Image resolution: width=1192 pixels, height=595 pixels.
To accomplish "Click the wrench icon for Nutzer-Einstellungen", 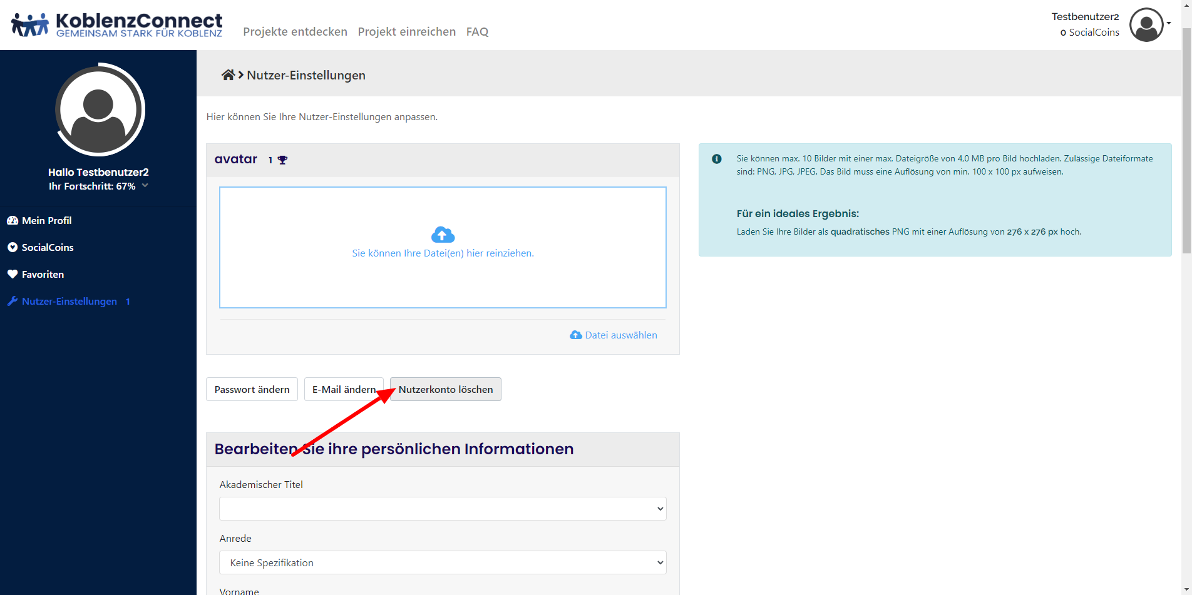I will 12,302.
